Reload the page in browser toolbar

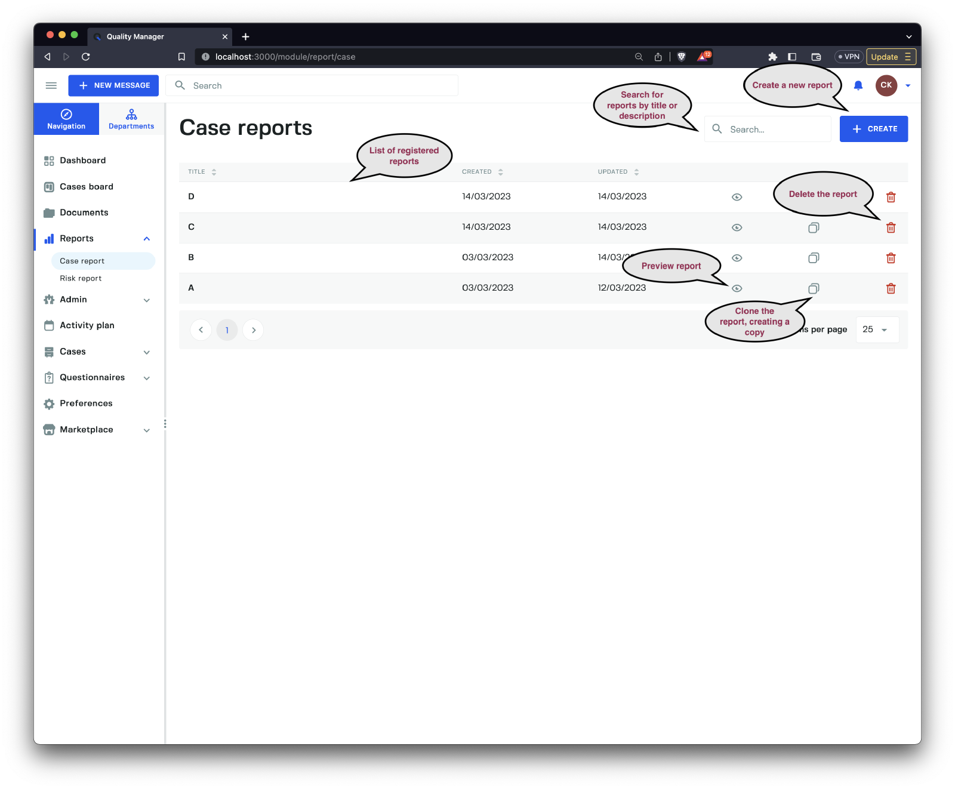coord(86,57)
